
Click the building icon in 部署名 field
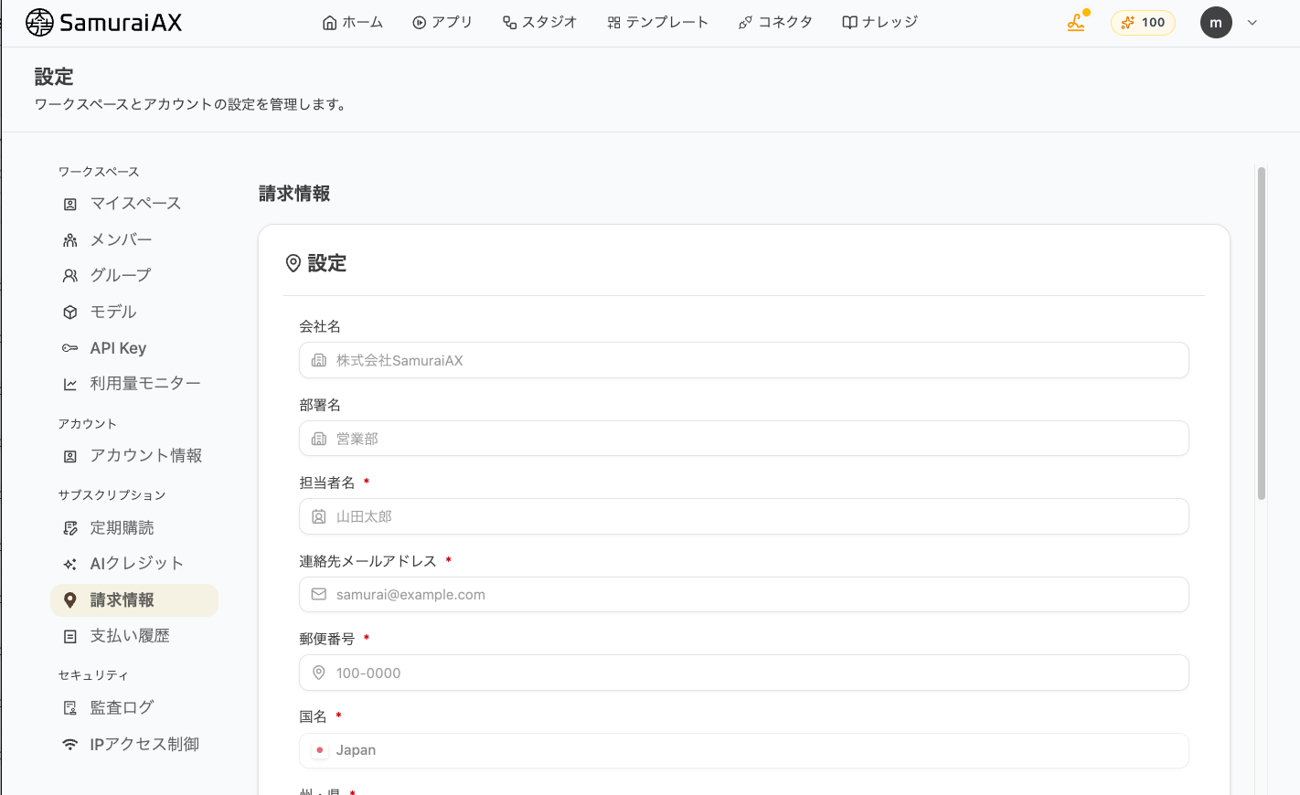319,440
